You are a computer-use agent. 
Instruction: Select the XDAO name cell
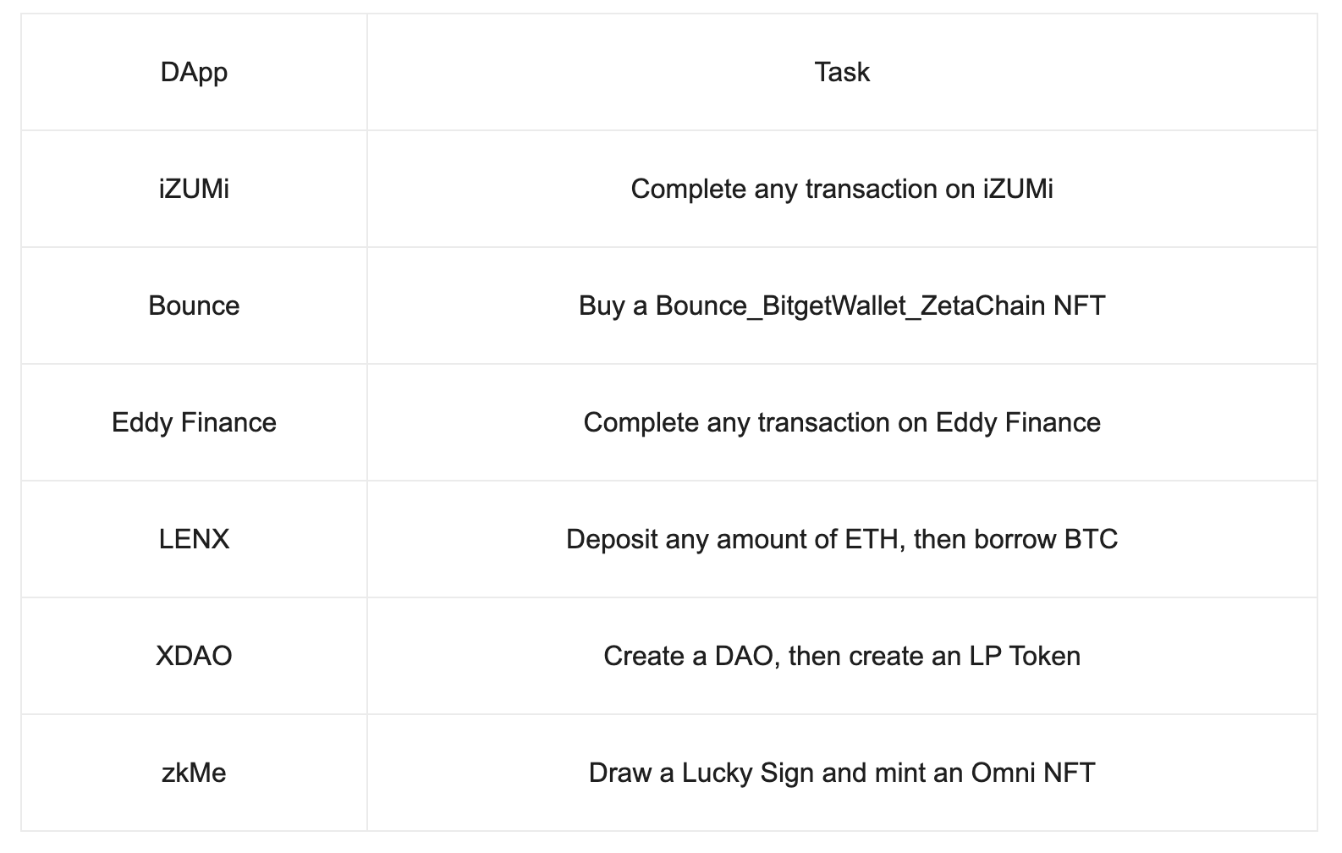point(194,656)
